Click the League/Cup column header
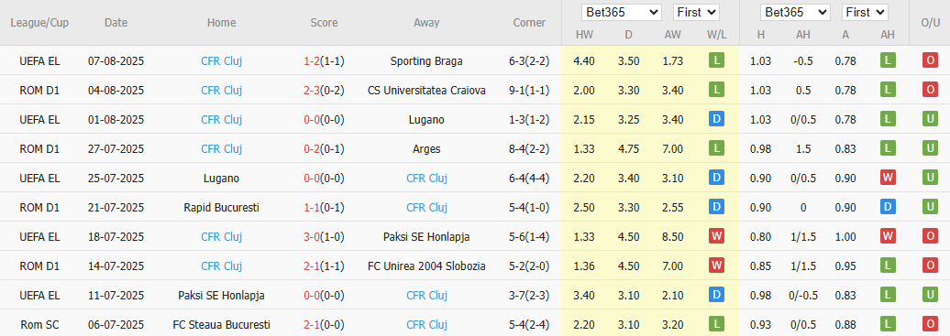Screen dimensions: 950x336 tap(39, 22)
